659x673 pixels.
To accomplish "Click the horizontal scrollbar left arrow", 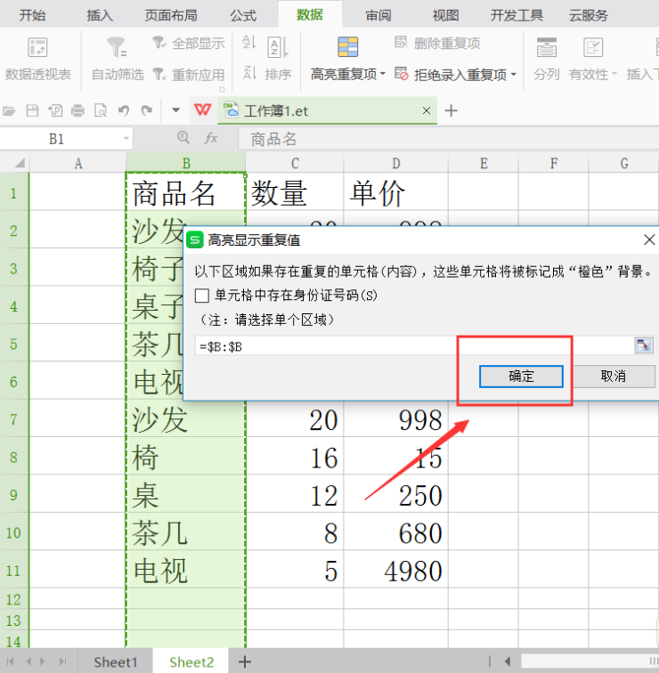I will pos(508,661).
